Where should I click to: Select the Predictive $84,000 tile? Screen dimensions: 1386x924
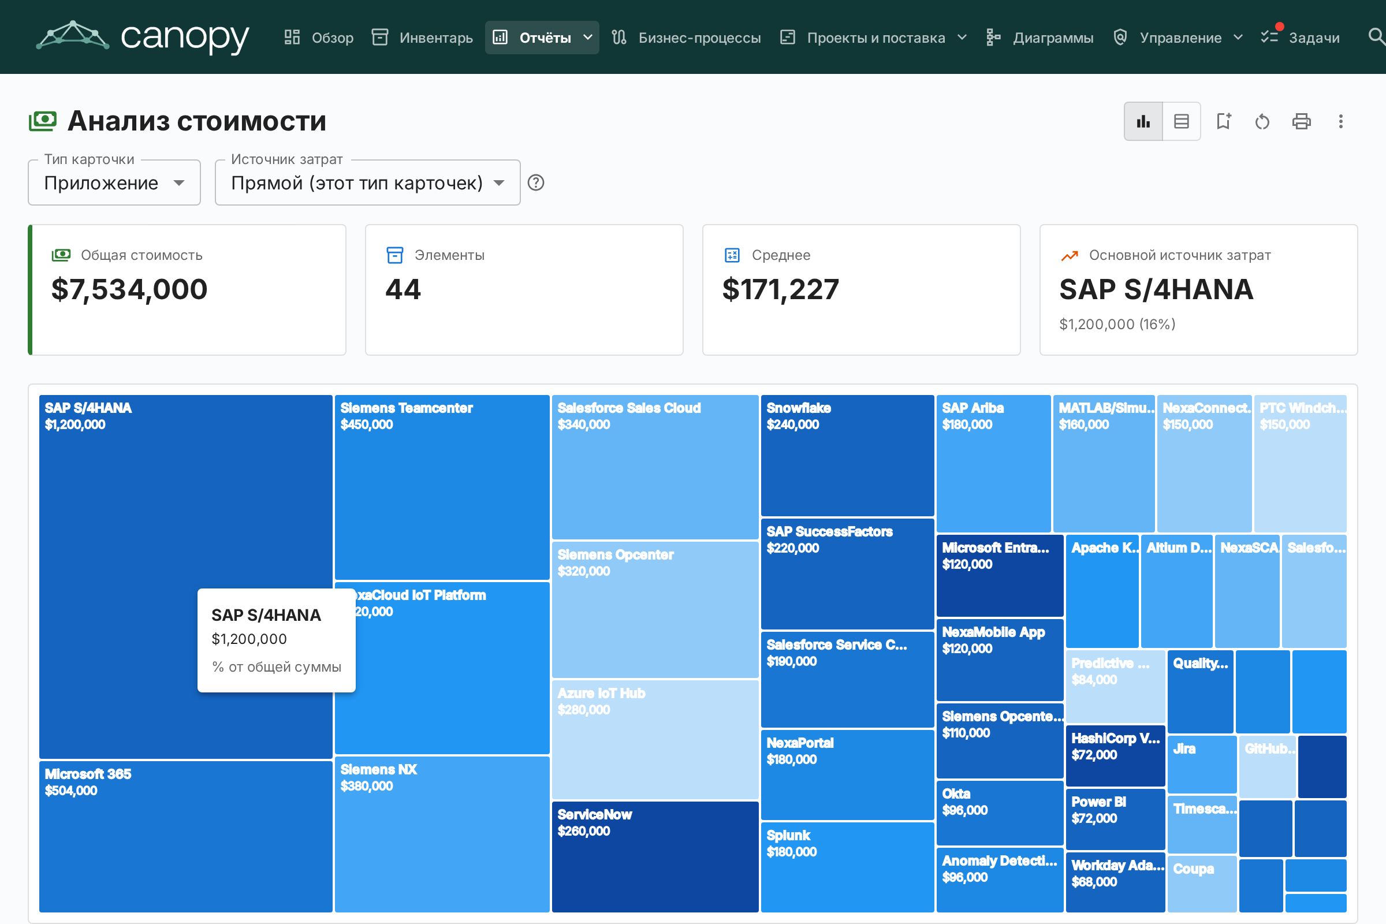[1116, 687]
